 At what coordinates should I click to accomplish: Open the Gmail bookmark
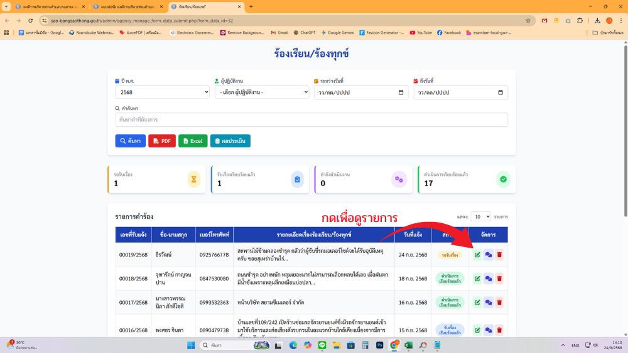point(279,33)
